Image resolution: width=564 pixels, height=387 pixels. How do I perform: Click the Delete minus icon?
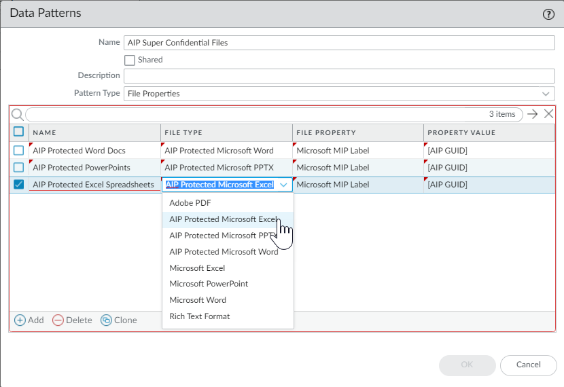point(58,320)
